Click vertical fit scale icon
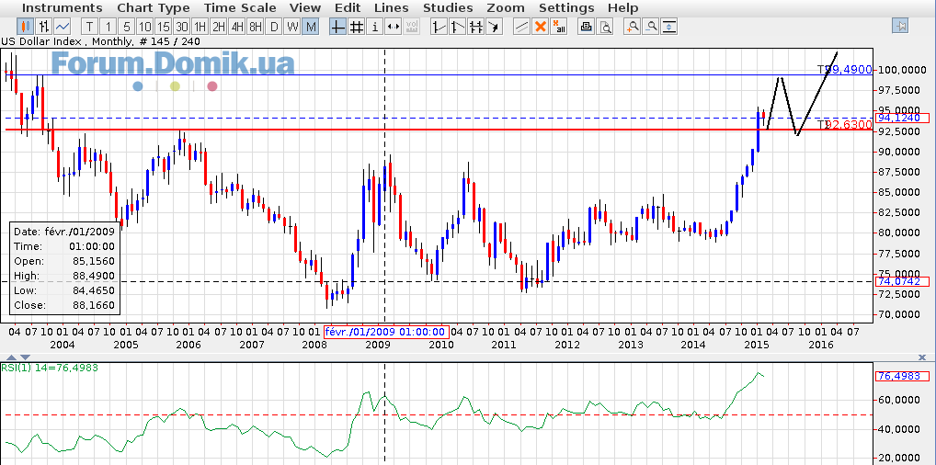The image size is (936, 465). (x=669, y=27)
